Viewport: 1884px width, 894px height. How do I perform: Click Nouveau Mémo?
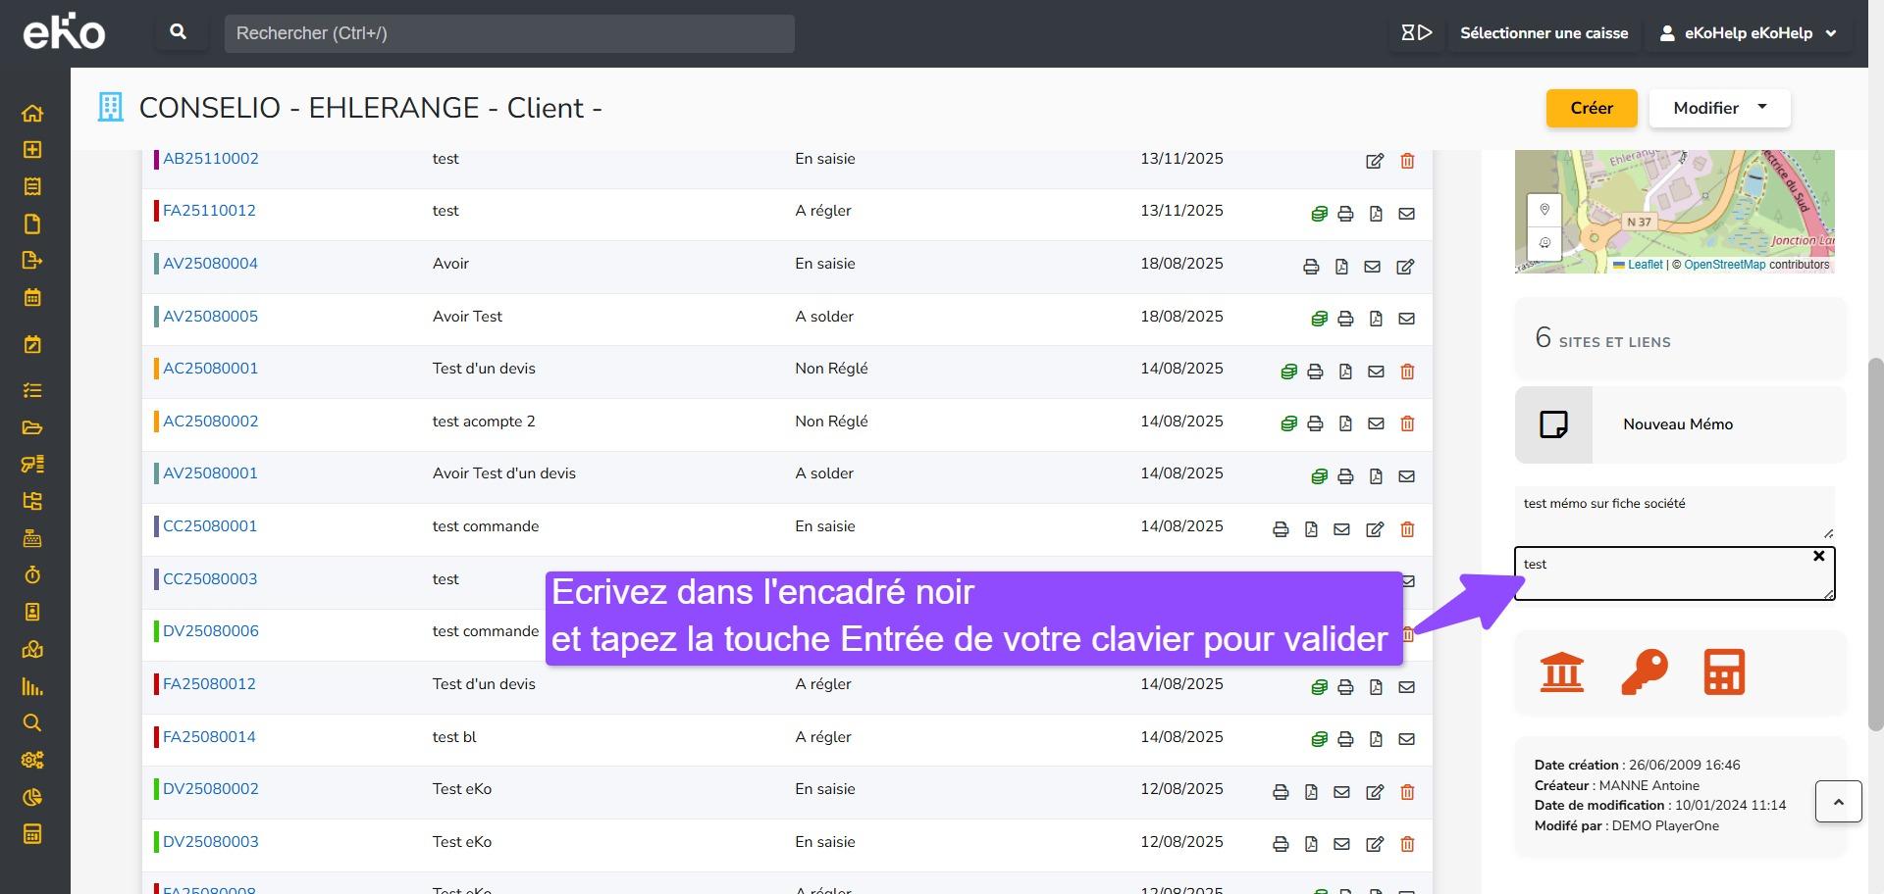(1678, 424)
